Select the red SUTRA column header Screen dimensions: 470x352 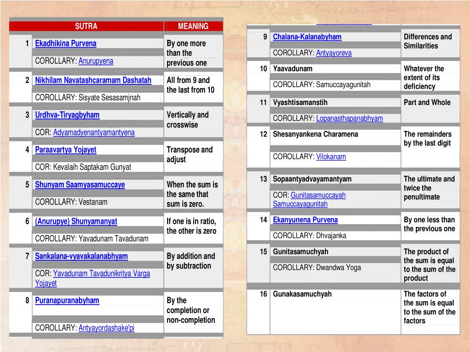click(x=86, y=26)
